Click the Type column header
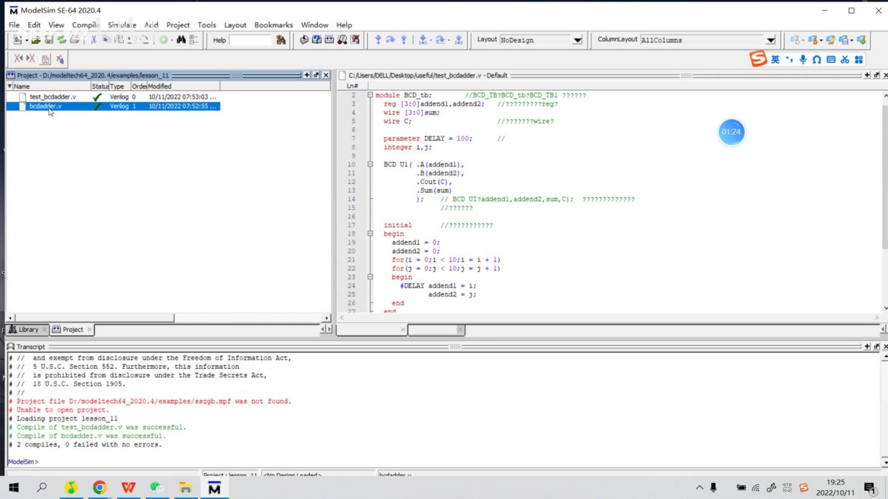The width and height of the screenshot is (888, 499). (120, 86)
